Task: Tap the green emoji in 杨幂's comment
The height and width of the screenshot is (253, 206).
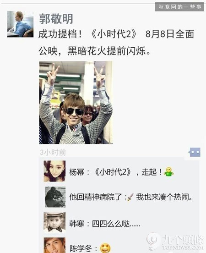Action: point(168,172)
